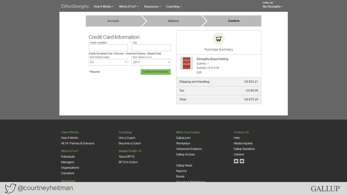Open the Gallup News link

pyautogui.click(x=184, y=165)
